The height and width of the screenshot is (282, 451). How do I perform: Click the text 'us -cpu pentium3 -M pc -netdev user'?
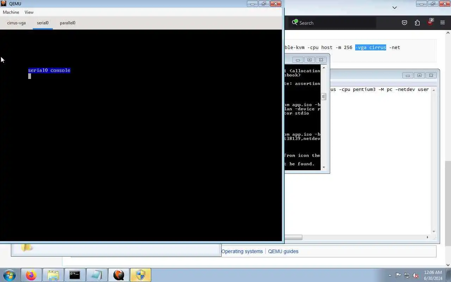379,90
